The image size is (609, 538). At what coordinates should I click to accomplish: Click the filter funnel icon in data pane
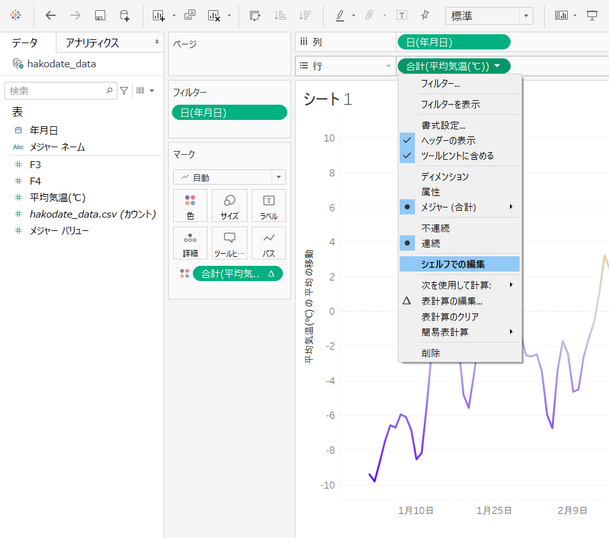point(124,91)
